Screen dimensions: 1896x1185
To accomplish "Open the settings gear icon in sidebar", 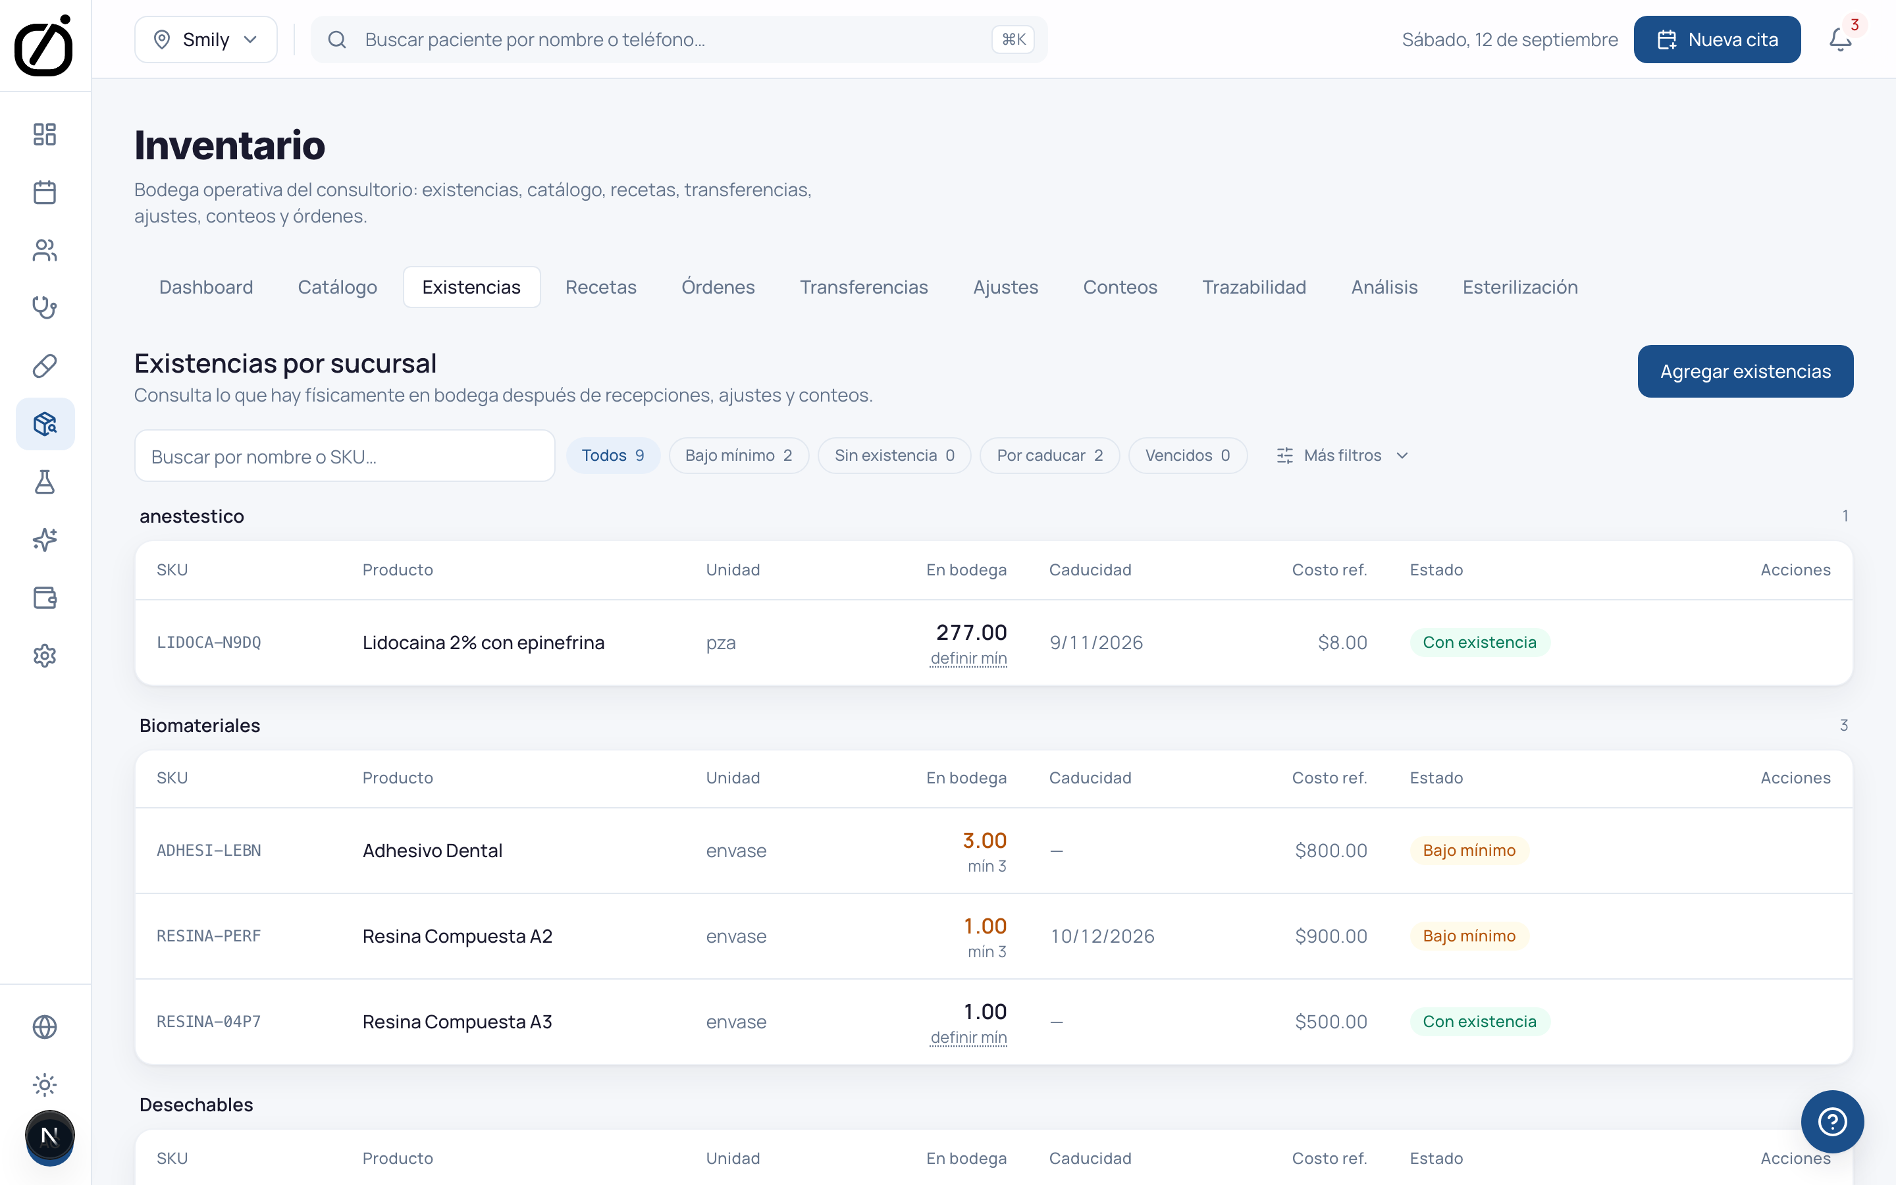I will (45, 656).
